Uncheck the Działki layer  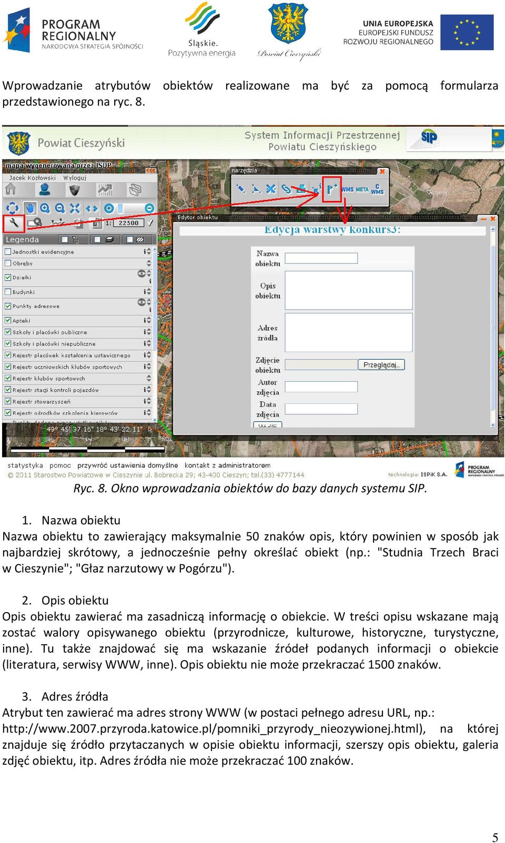8,277
